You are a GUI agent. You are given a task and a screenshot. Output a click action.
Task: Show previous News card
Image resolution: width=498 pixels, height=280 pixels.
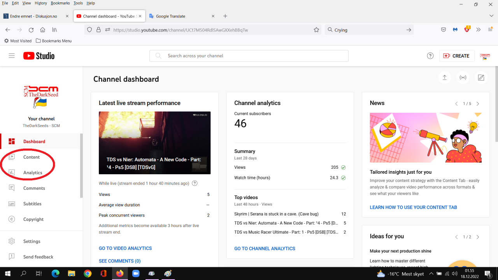pyautogui.click(x=456, y=103)
